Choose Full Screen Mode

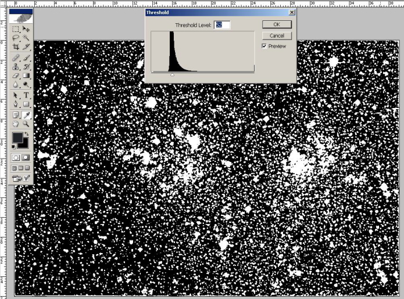coord(27,168)
